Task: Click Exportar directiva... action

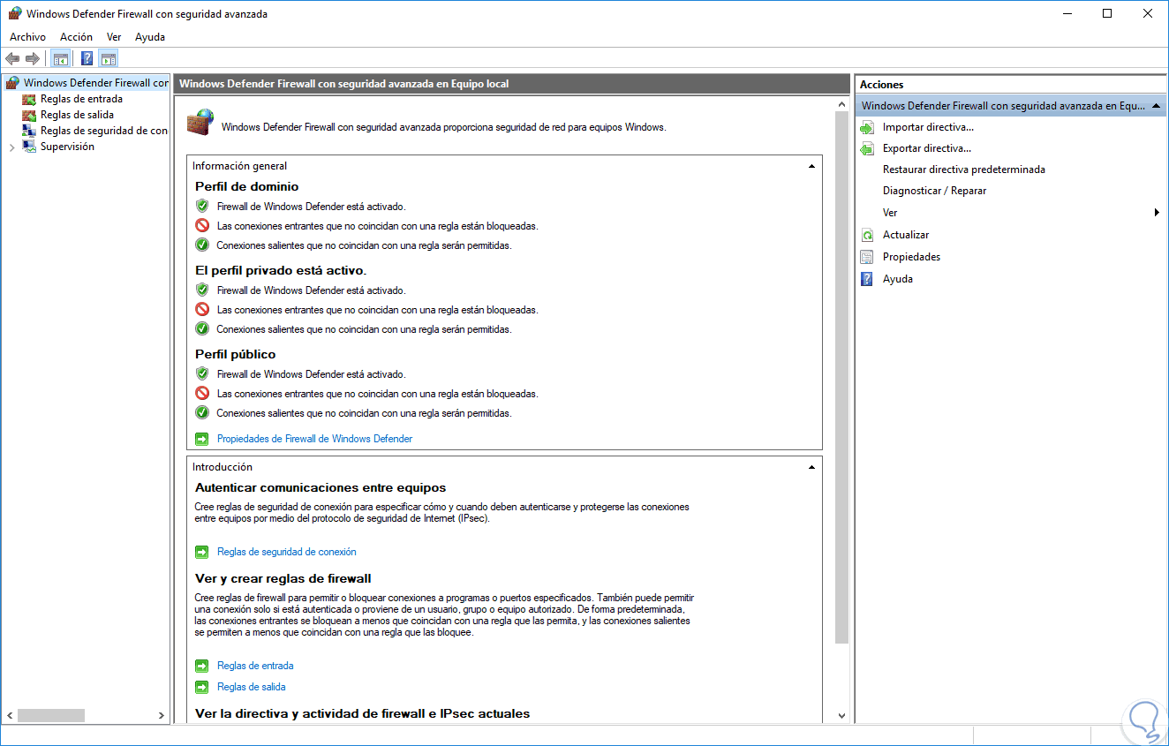Action: coord(927,148)
